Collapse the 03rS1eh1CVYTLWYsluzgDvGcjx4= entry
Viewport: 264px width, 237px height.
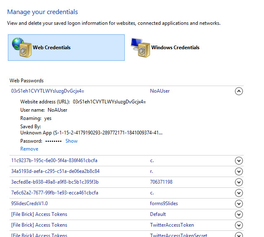[239, 91]
